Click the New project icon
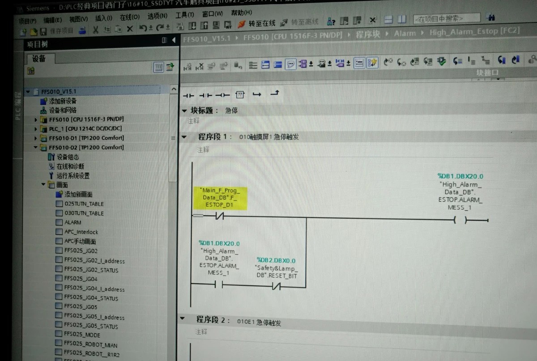 tap(23, 32)
